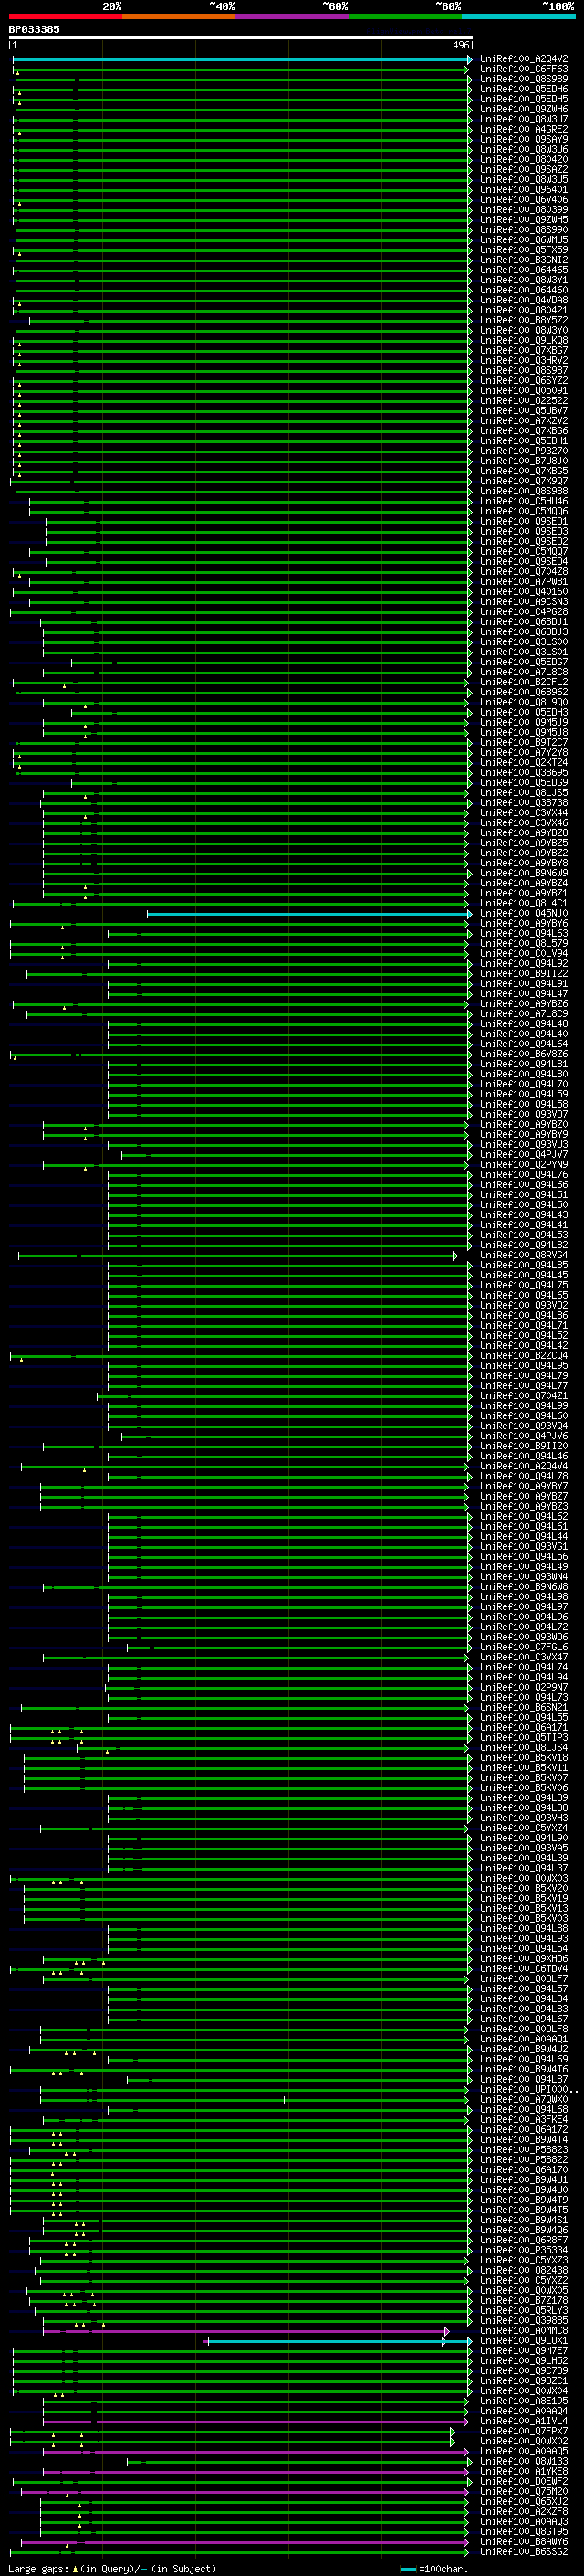This screenshot has height=2576, width=584.
Task: Open the UniRef100_B8AWY6 hit
Action: pyautogui.click(x=524, y=2542)
